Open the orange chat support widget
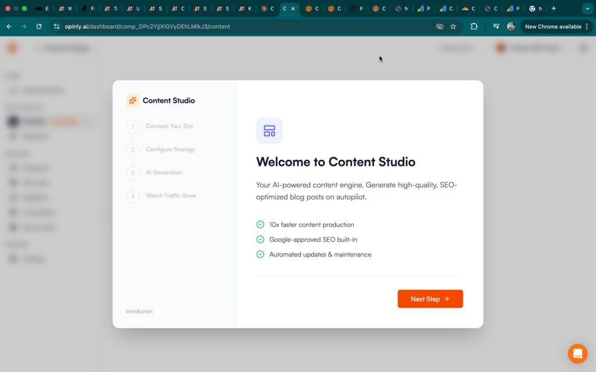596x372 pixels. pyautogui.click(x=578, y=353)
